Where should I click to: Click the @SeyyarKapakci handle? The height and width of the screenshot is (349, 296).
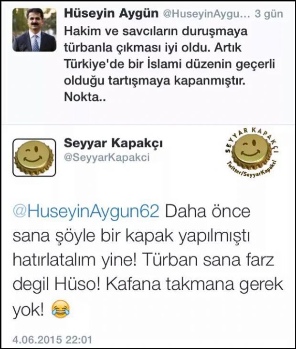106,157
